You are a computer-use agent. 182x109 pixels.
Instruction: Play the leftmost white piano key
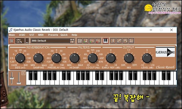click(28, 82)
